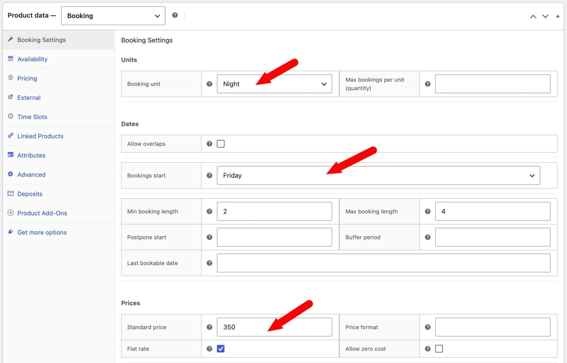Move the Product data panel down

pyautogui.click(x=545, y=16)
